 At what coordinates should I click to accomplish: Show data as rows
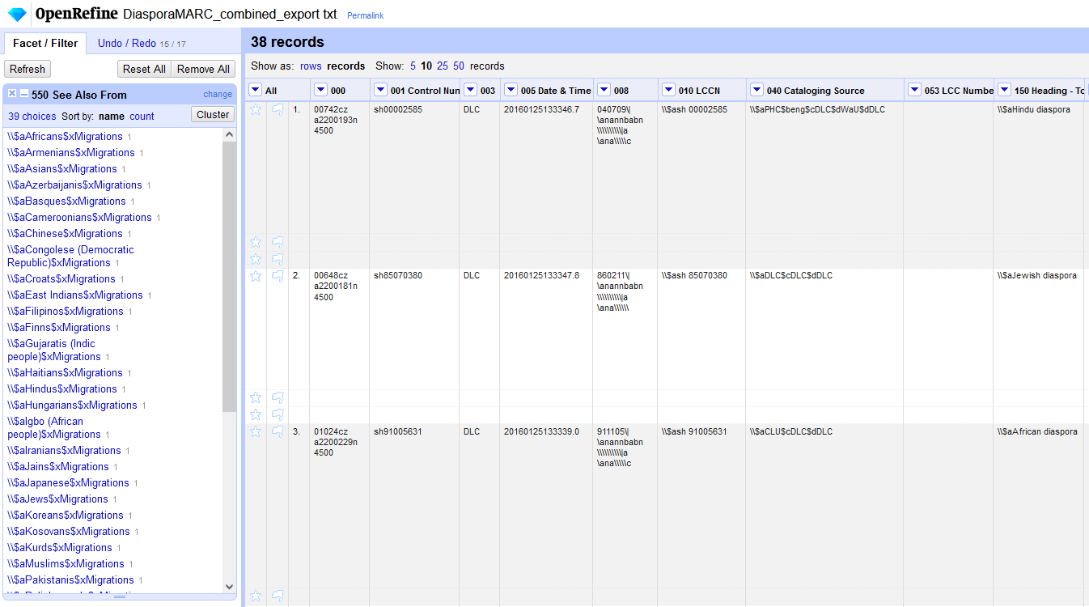tap(311, 66)
